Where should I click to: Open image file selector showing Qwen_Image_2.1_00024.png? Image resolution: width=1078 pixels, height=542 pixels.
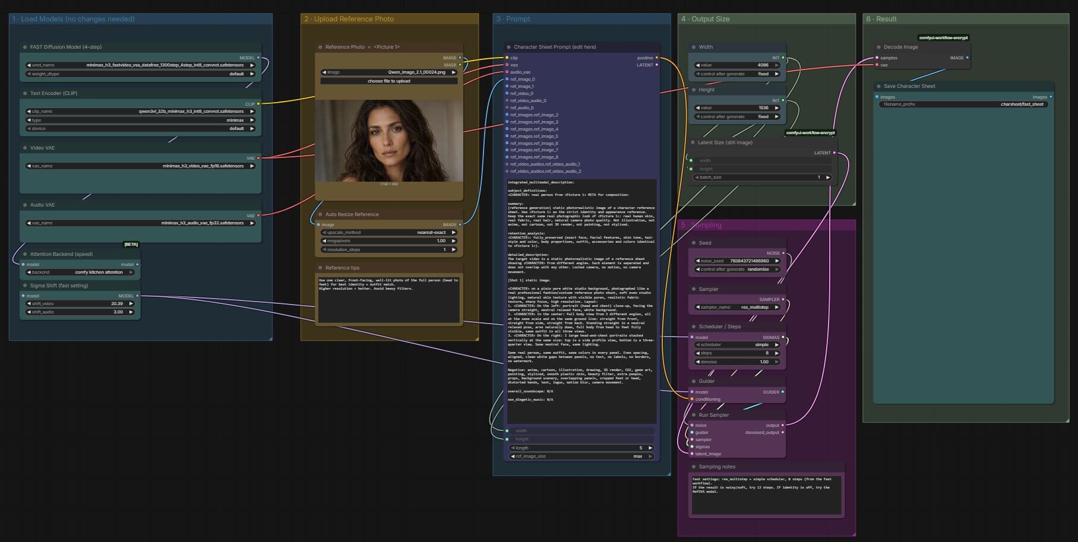point(389,72)
